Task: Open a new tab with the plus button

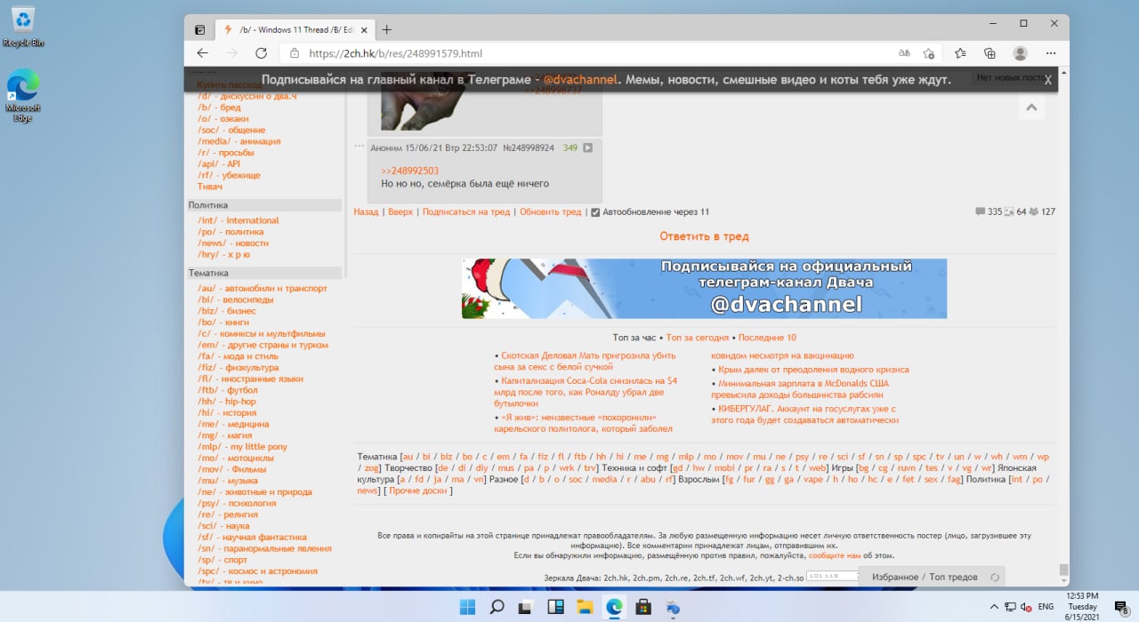Action: (x=386, y=29)
